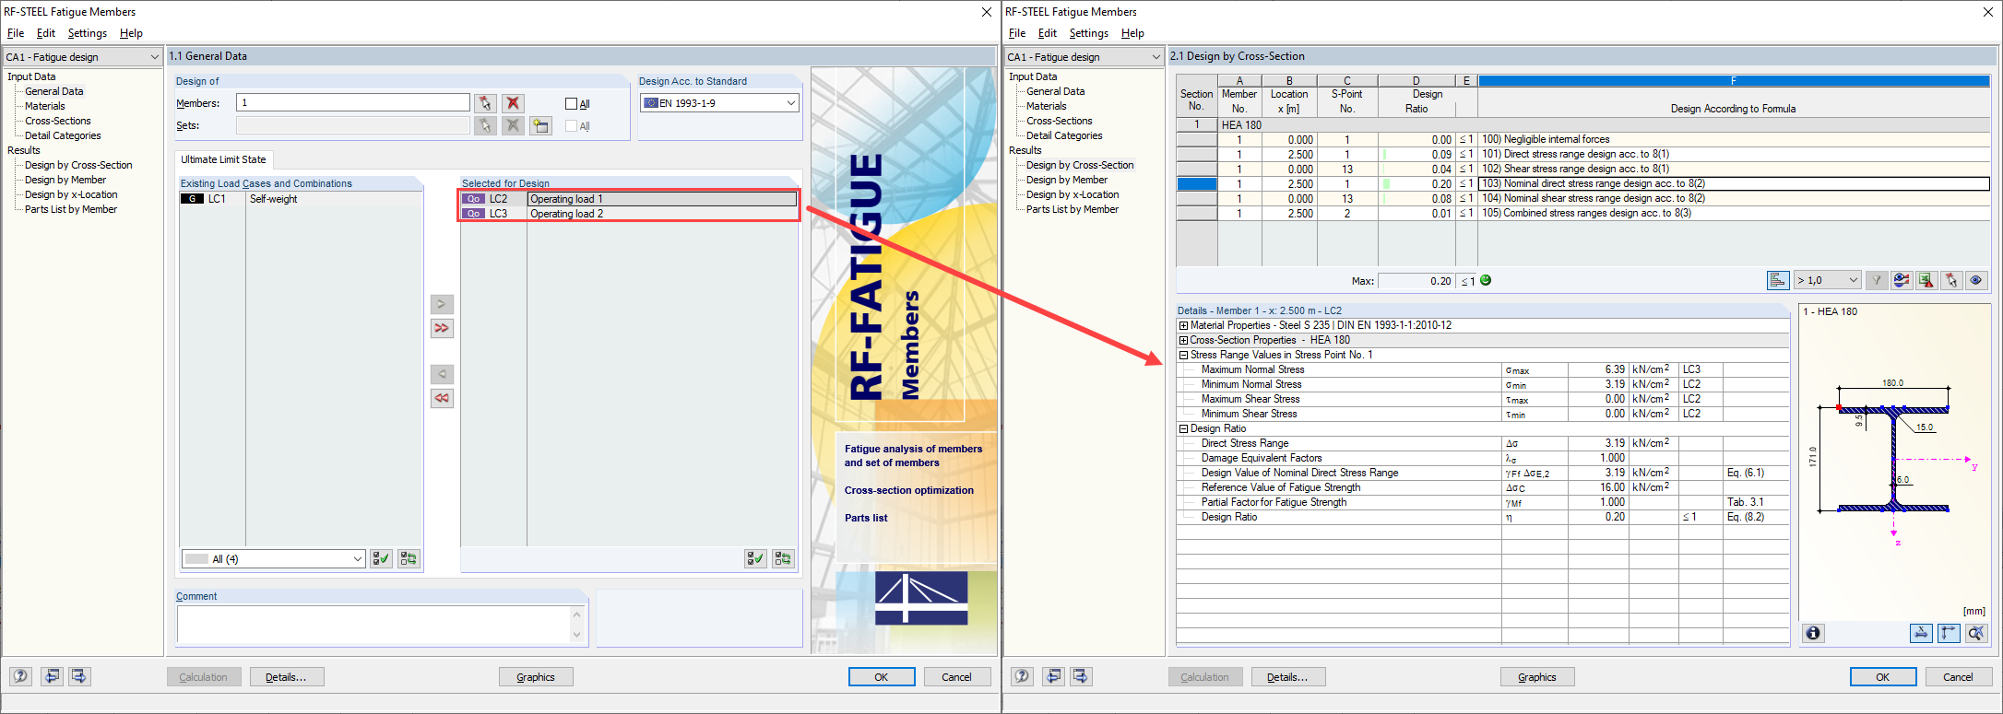Click Details... button in left window
This screenshot has width=2003, height=714.
point(287,677)
